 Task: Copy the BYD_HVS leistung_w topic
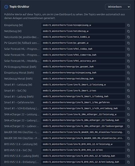[128, 144]
